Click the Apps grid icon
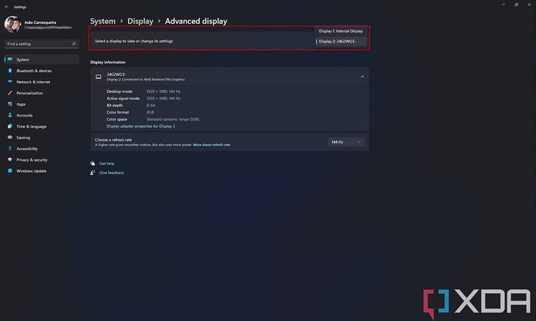Screen dimensions: 536x321 [x=10, y=104]
